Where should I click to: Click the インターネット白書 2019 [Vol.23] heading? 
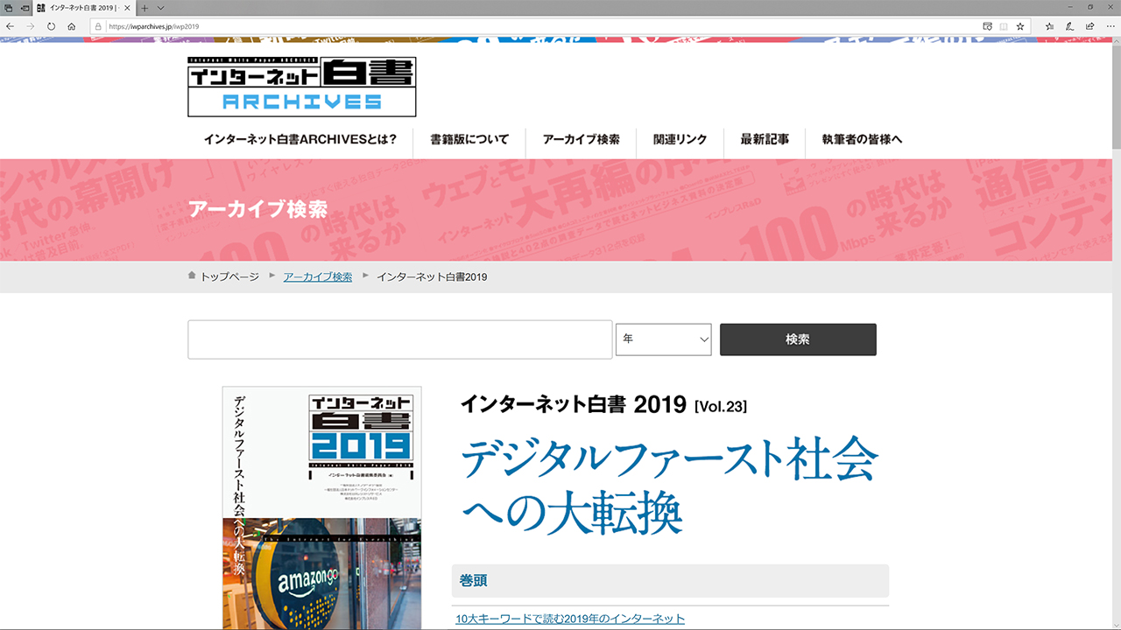(x=603, y=405)
